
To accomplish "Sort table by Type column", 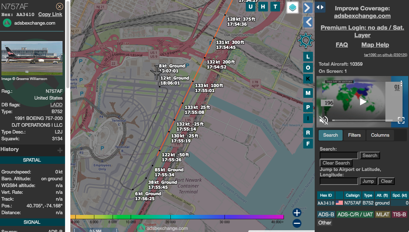I will click(368, 195).
